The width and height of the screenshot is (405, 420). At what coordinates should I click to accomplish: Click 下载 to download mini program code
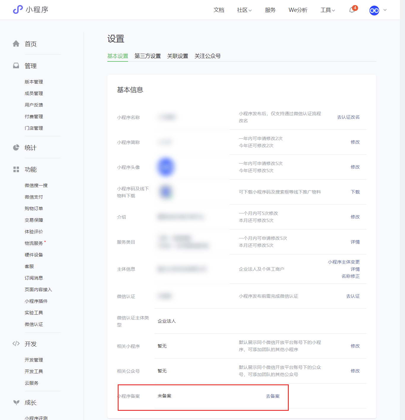pyautogui.click(x=355, y=192)
